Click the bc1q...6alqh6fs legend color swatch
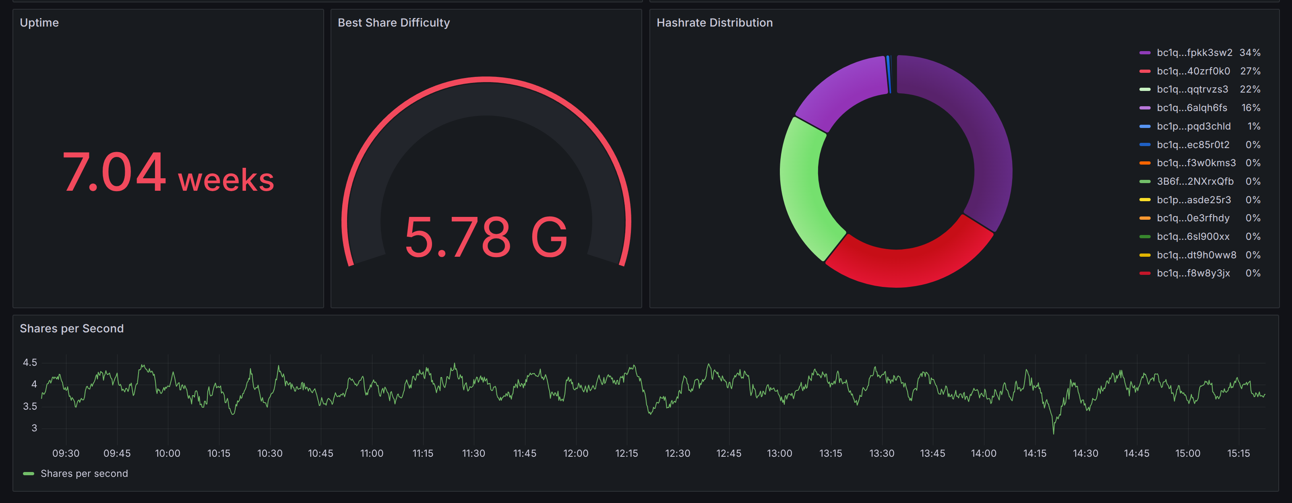The image size is (1292, 503). (x=1145, y=108)
